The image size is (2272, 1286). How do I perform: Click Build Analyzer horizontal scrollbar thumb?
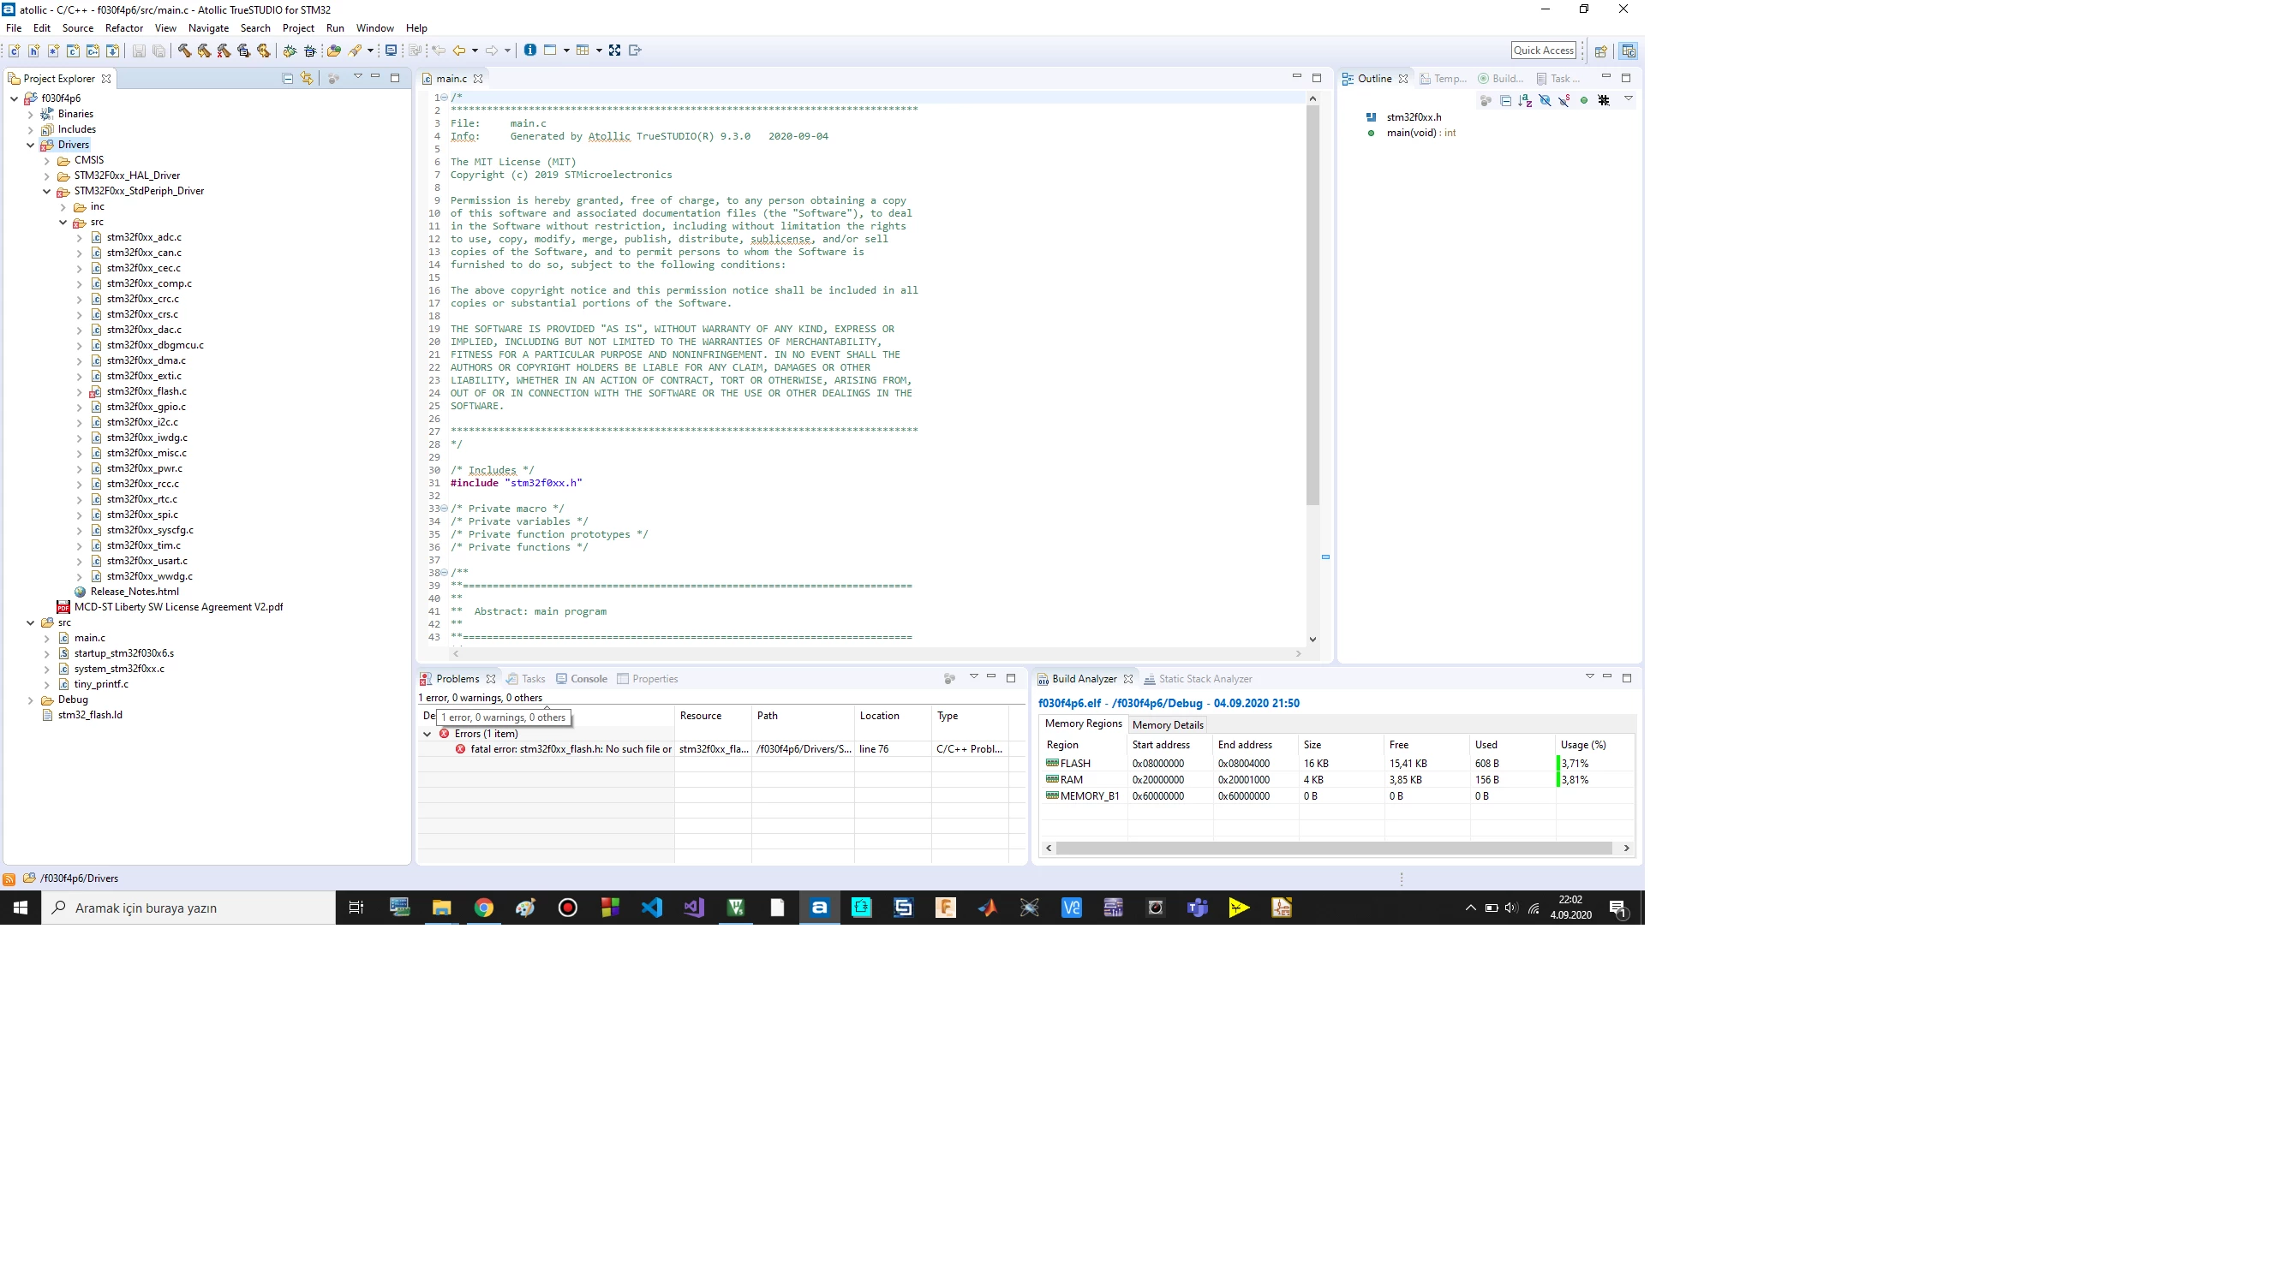click(x=1334, y=848)
